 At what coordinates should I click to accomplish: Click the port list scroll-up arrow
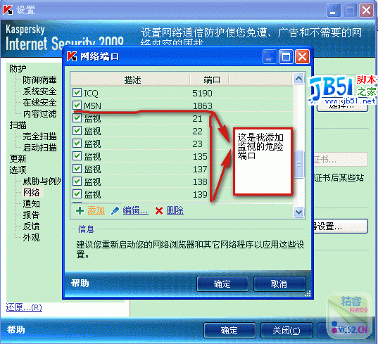pyautogui.click(x=299, y=78)
